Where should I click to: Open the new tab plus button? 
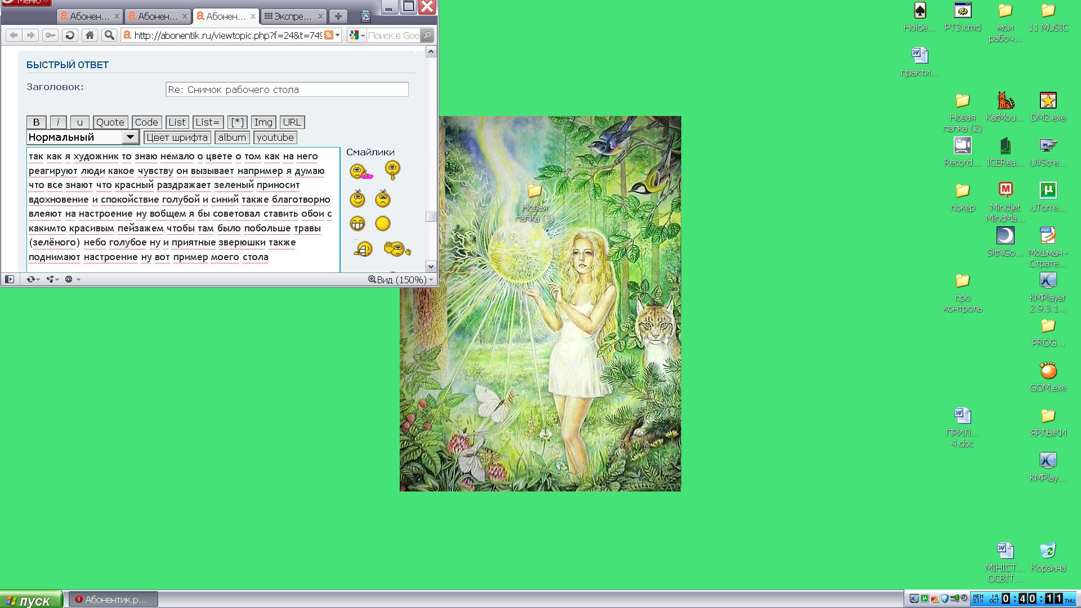coord(338,16)
